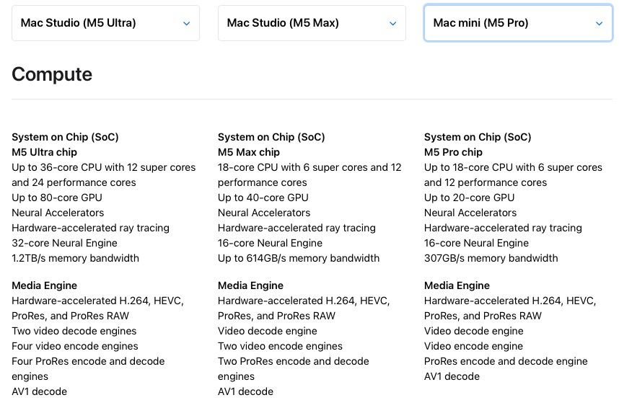
Task: Click "18-core CPU with 6 super cores" under M5 Max chip
Action: (293, 167)
